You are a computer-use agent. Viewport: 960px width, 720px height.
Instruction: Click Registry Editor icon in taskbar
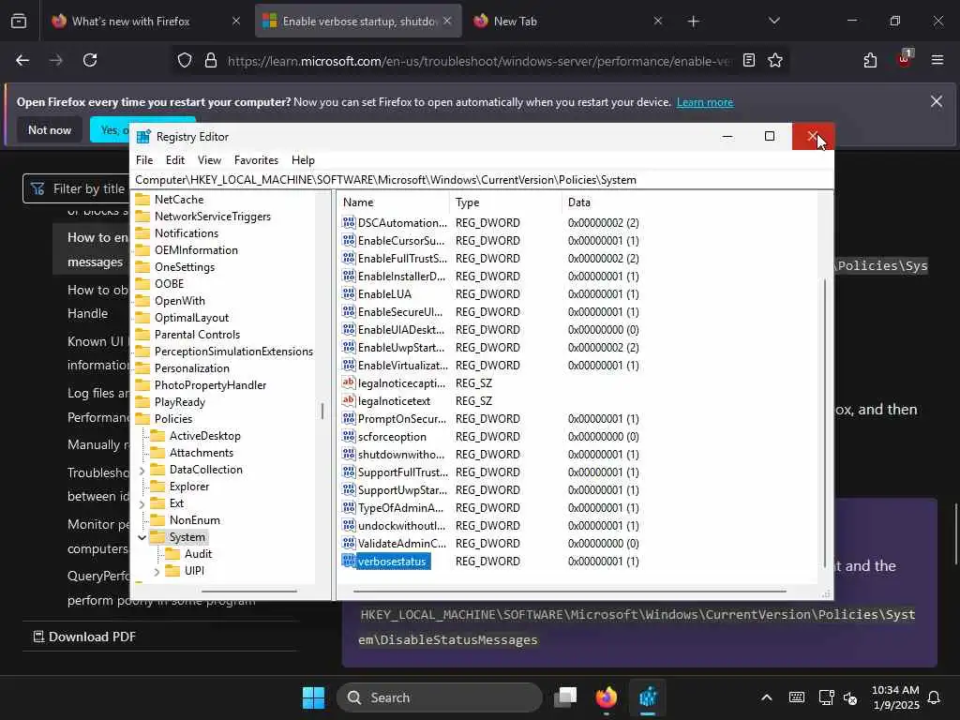tap(648, 697)
